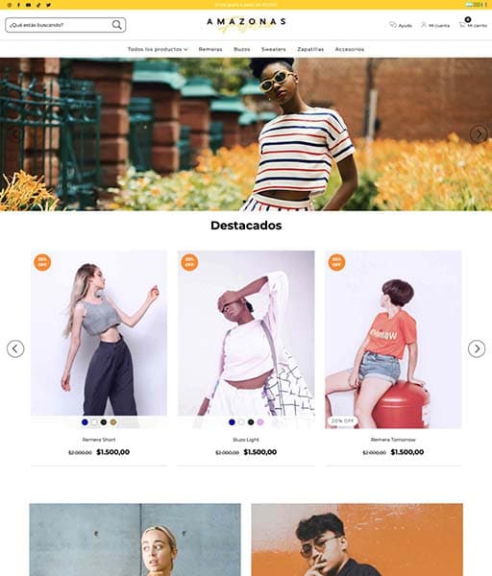Open the Instagram icon in top bar
The width and height of the screenshot is (492, 576).
tap(10, 5)
